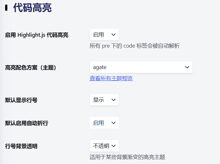220x164 pixels.
Task: Click chevron arrow of 自动折行 启用 dropdown
Action: point(113,123)
